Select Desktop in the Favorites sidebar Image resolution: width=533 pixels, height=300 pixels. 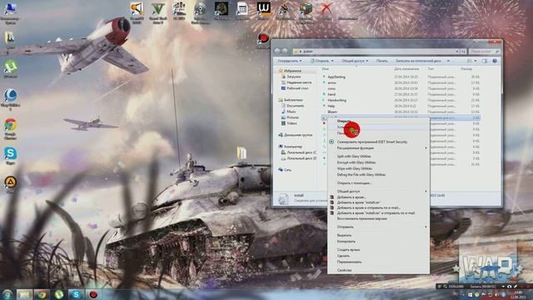pyautogui.click(x=297, y=88)
